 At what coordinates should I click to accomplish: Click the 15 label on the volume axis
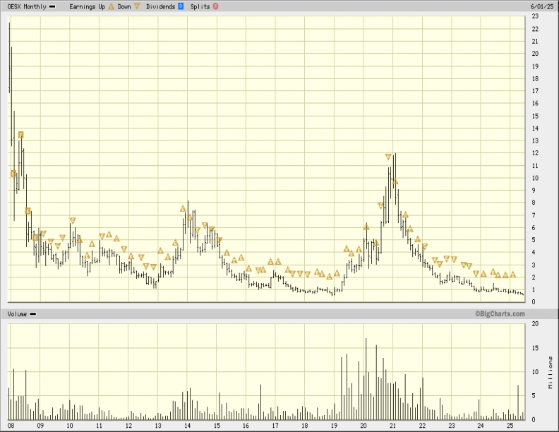(535, 348)
